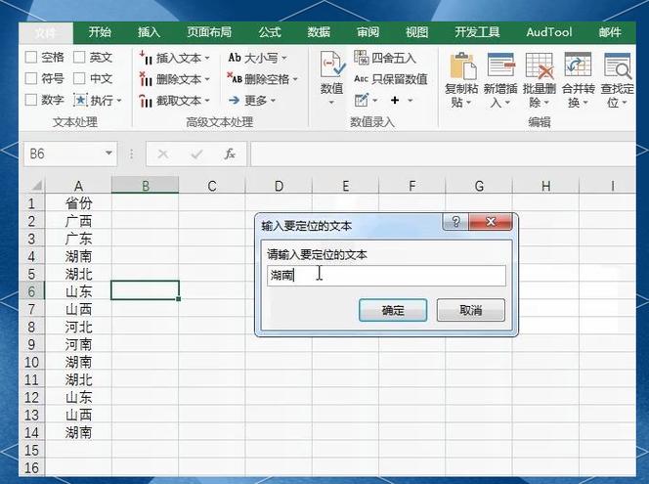The width and height of the screenshot is (649, 484).
Task: Expand the 更多 dropdown arrow
Action: (x=273, y=101)
